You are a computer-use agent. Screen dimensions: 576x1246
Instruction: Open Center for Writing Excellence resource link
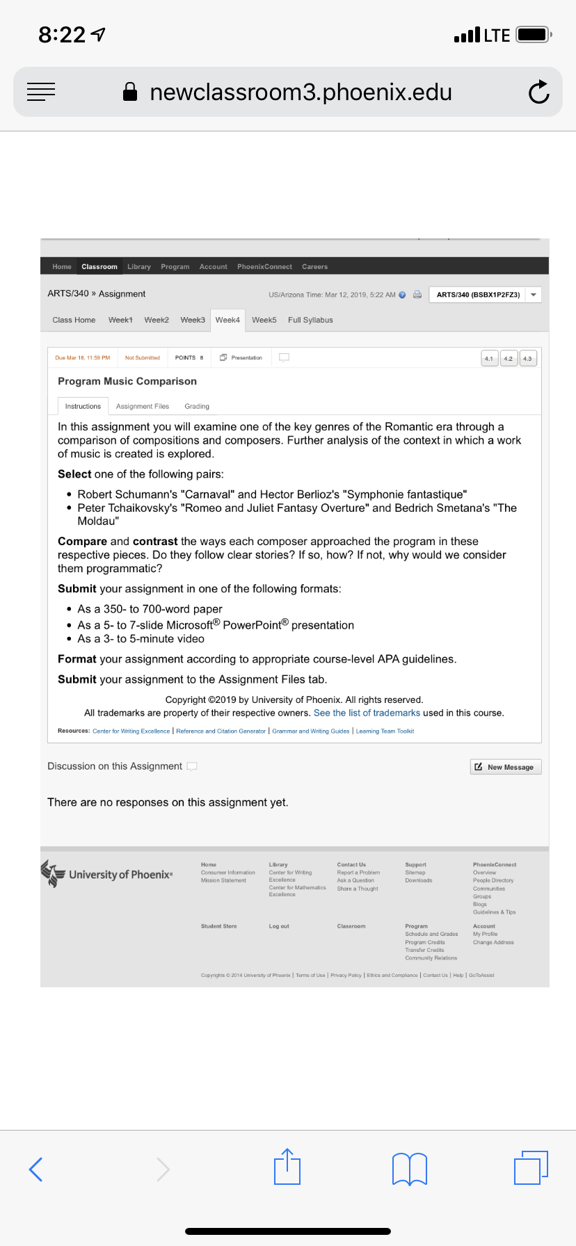tap(131, 731)
